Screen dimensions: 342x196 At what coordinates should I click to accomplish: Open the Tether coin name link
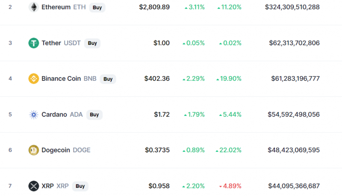tap(51, 43)
